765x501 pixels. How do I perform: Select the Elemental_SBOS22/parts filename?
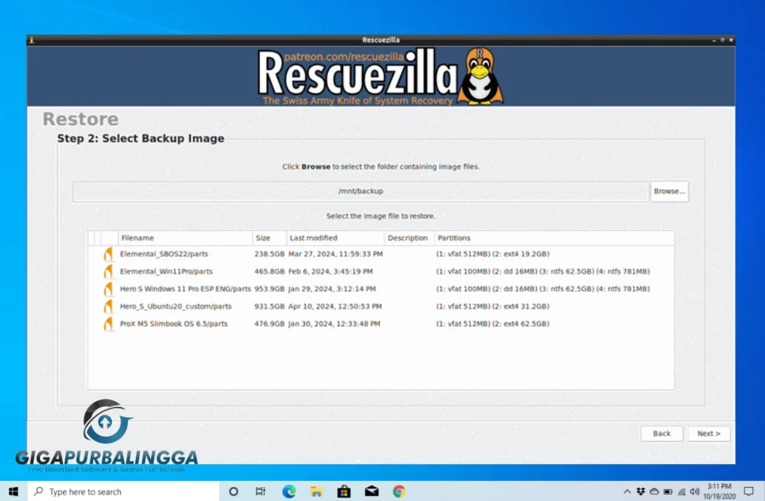(164, 254)
